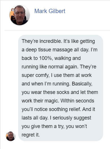Click the phrase "soothing relief"
Screen dimensions: 110x149
(x=65, y=109)
